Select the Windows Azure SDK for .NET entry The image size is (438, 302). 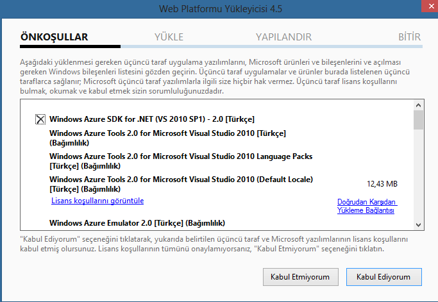[152, 119]
